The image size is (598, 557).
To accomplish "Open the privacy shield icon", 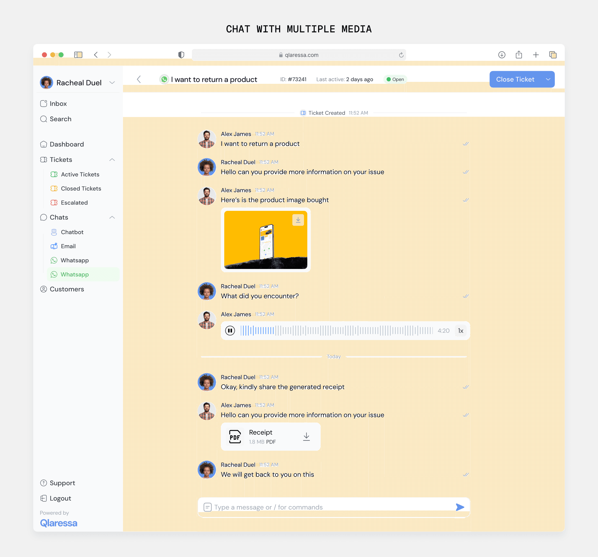I will 181,55.
